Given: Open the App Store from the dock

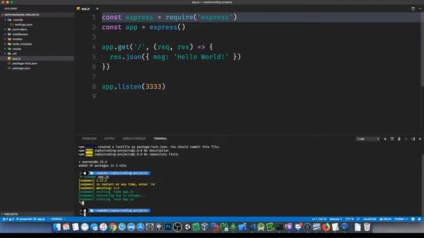Looking at the screenshot, I should click(x=140, y=227).
